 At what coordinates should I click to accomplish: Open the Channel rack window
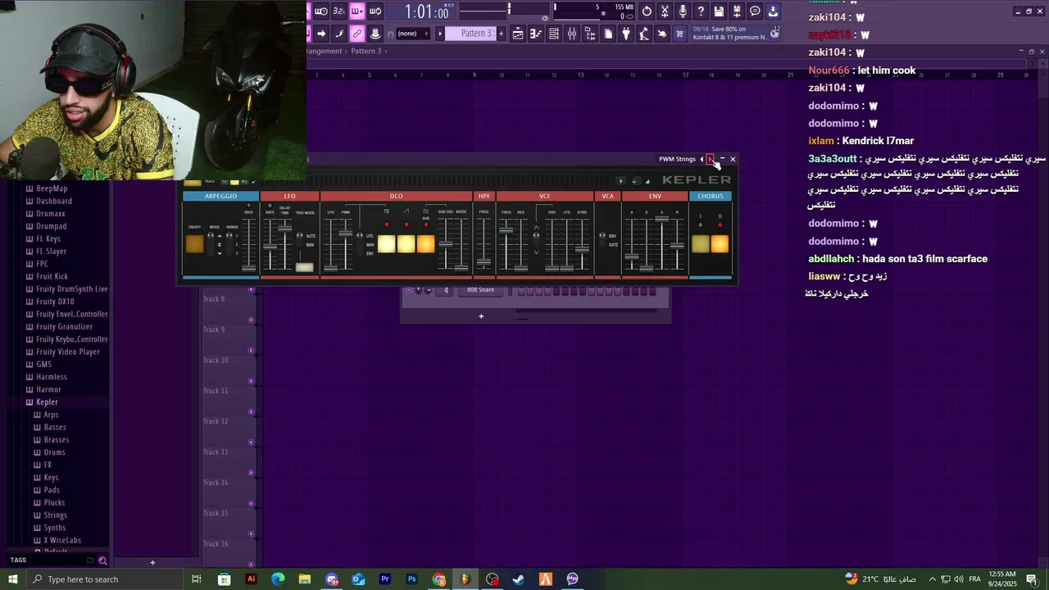click(554, 34)
